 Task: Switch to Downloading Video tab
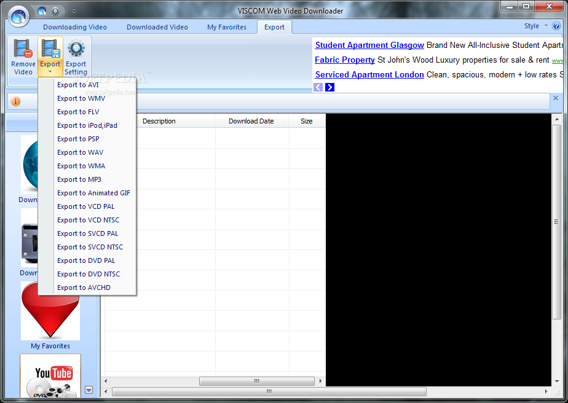pos(75,27)
